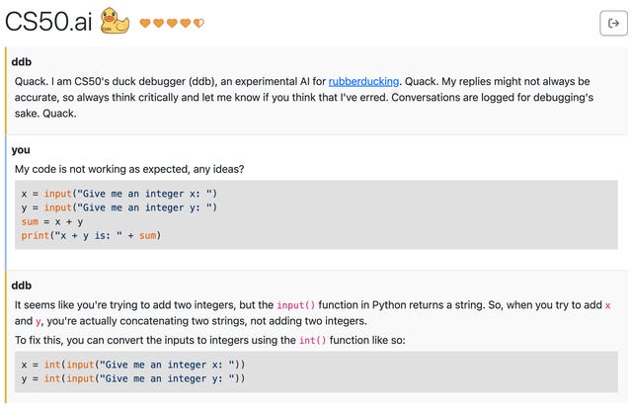Click the user's submitted code block
This screenshot has width=632, height=409.
tap(316, 214)
